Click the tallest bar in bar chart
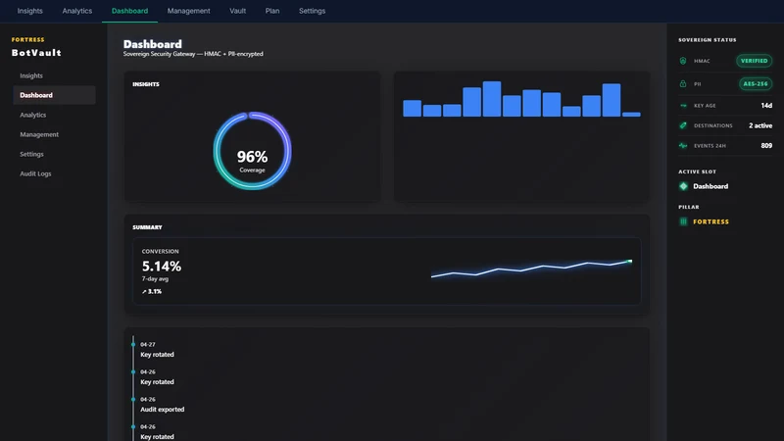This screenshot has height=441, width=784. [492, 99]
